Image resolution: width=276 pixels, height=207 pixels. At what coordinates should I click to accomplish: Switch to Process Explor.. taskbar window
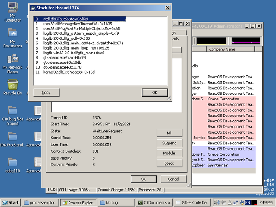click(x=78, y=203)
